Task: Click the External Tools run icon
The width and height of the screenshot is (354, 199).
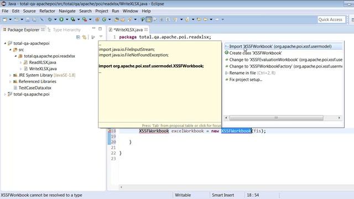Action: click(x=85, y=20)
